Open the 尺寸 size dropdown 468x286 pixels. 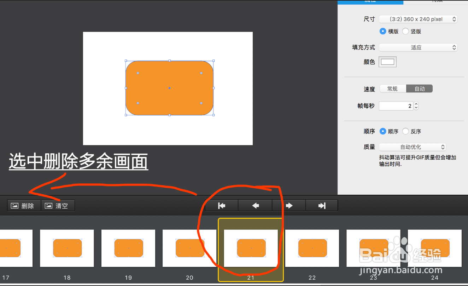pos(418,19)
